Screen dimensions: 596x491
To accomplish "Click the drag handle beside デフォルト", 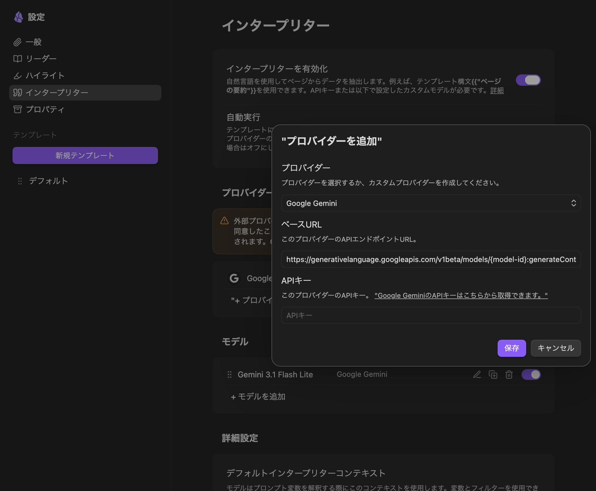I will click(x=20, y=181).
